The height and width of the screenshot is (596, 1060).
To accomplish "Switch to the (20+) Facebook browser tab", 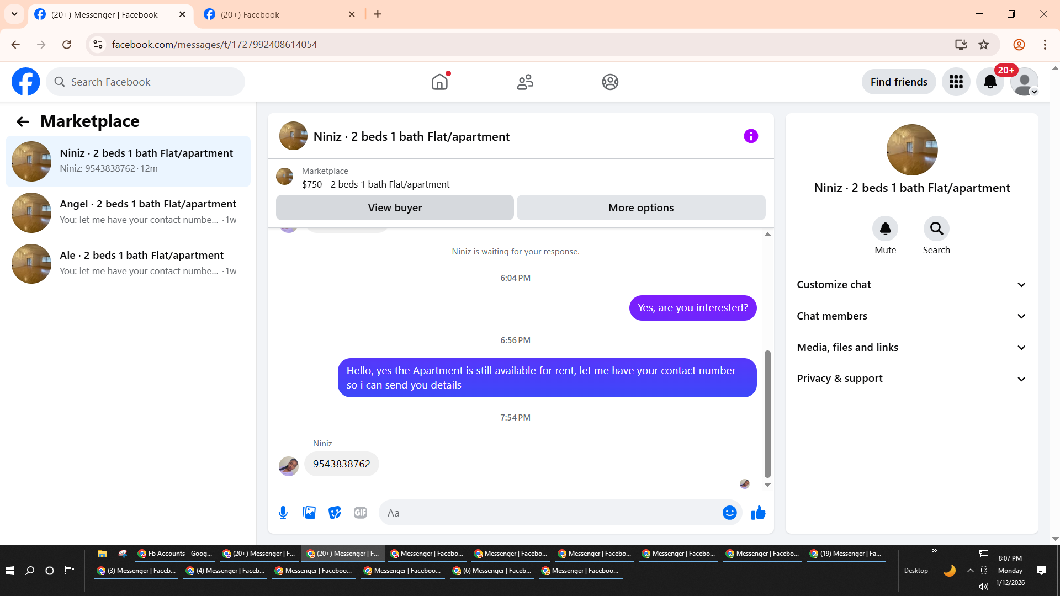I will [276, 15].
